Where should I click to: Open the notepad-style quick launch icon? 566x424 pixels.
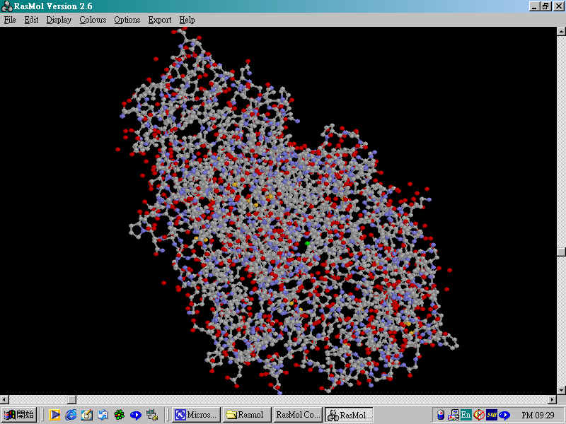pos(87,415)
